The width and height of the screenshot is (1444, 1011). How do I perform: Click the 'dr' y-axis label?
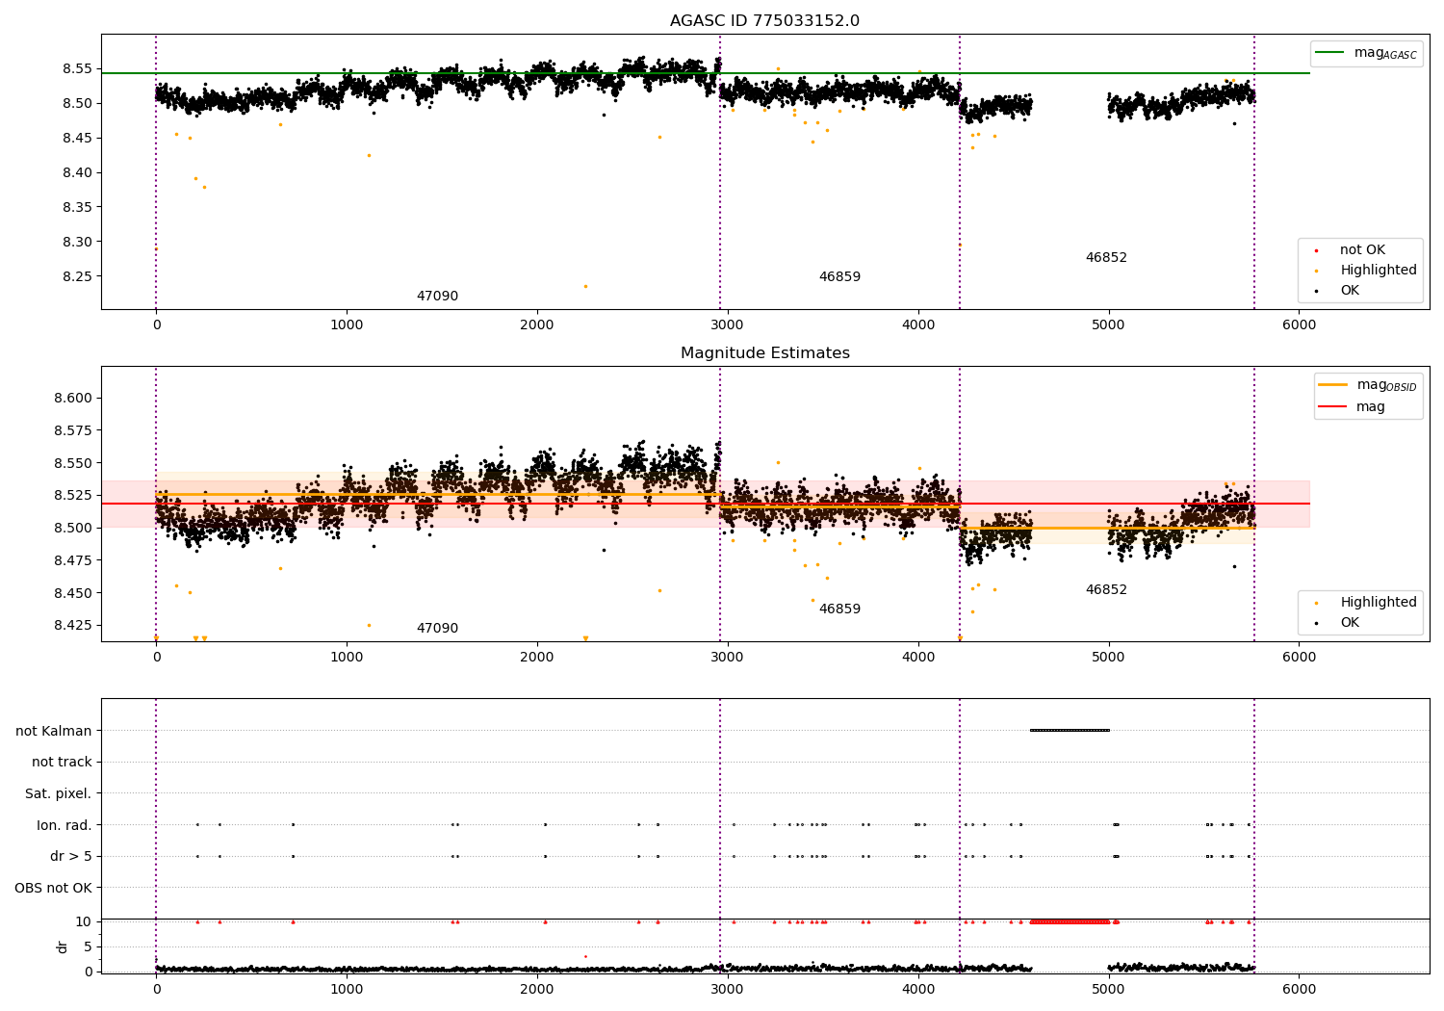click(x=63, y=947)
